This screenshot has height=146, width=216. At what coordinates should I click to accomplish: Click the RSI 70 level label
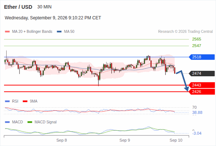[x=194, y=107]
